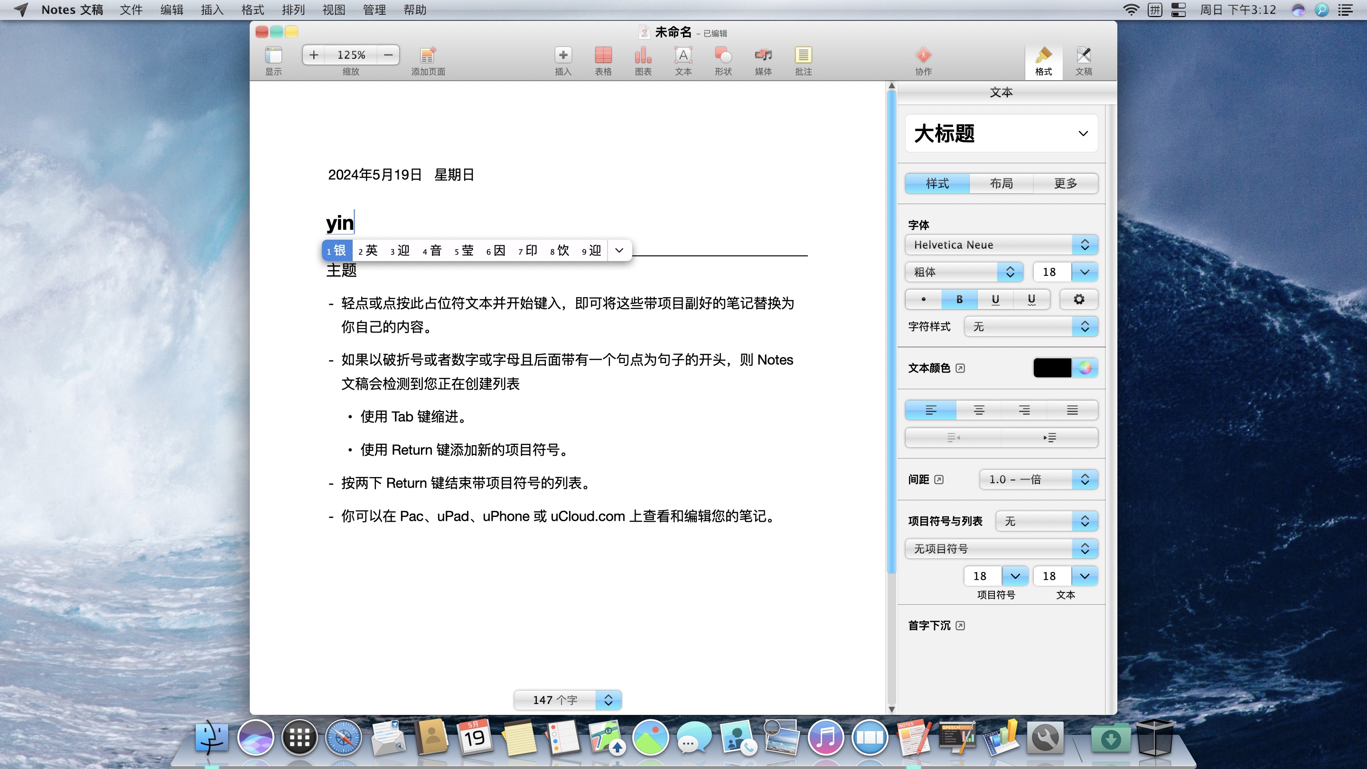Viewport: 1367px width, 769px height.
Task: Align text left
Action: [931, 410]
